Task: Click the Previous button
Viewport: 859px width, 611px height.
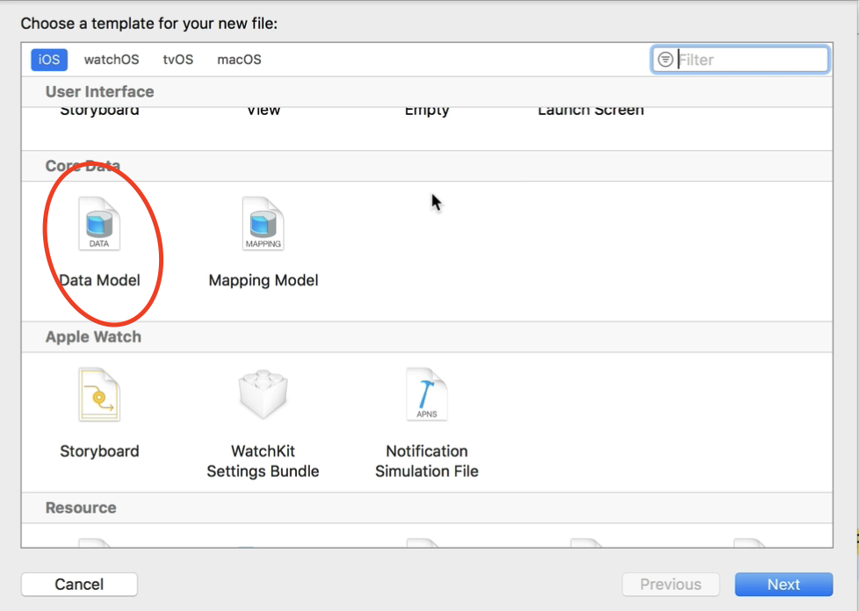Action: click(670, 584)
